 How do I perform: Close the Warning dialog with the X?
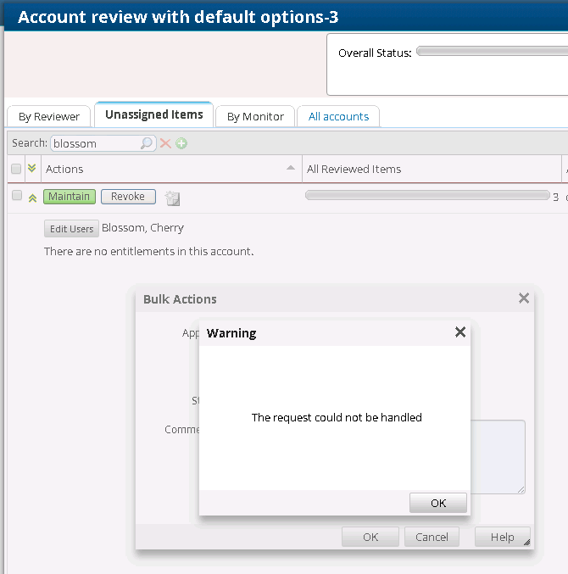(x=460, y=332)
